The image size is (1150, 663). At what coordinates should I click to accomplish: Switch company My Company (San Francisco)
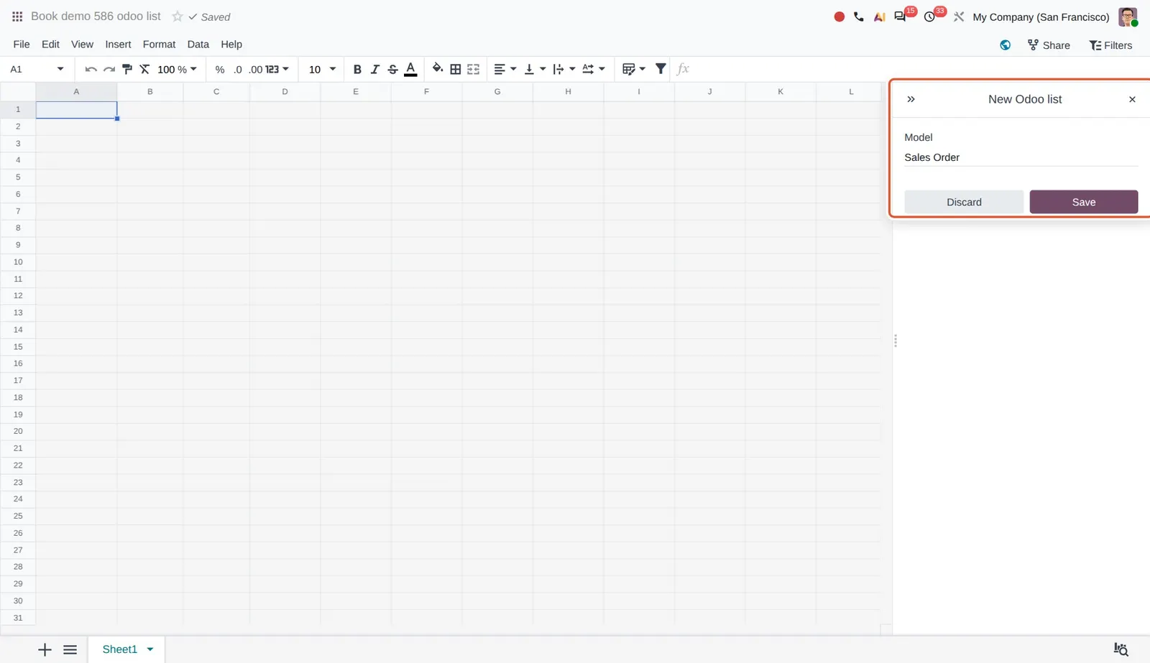coord(1041,17)
